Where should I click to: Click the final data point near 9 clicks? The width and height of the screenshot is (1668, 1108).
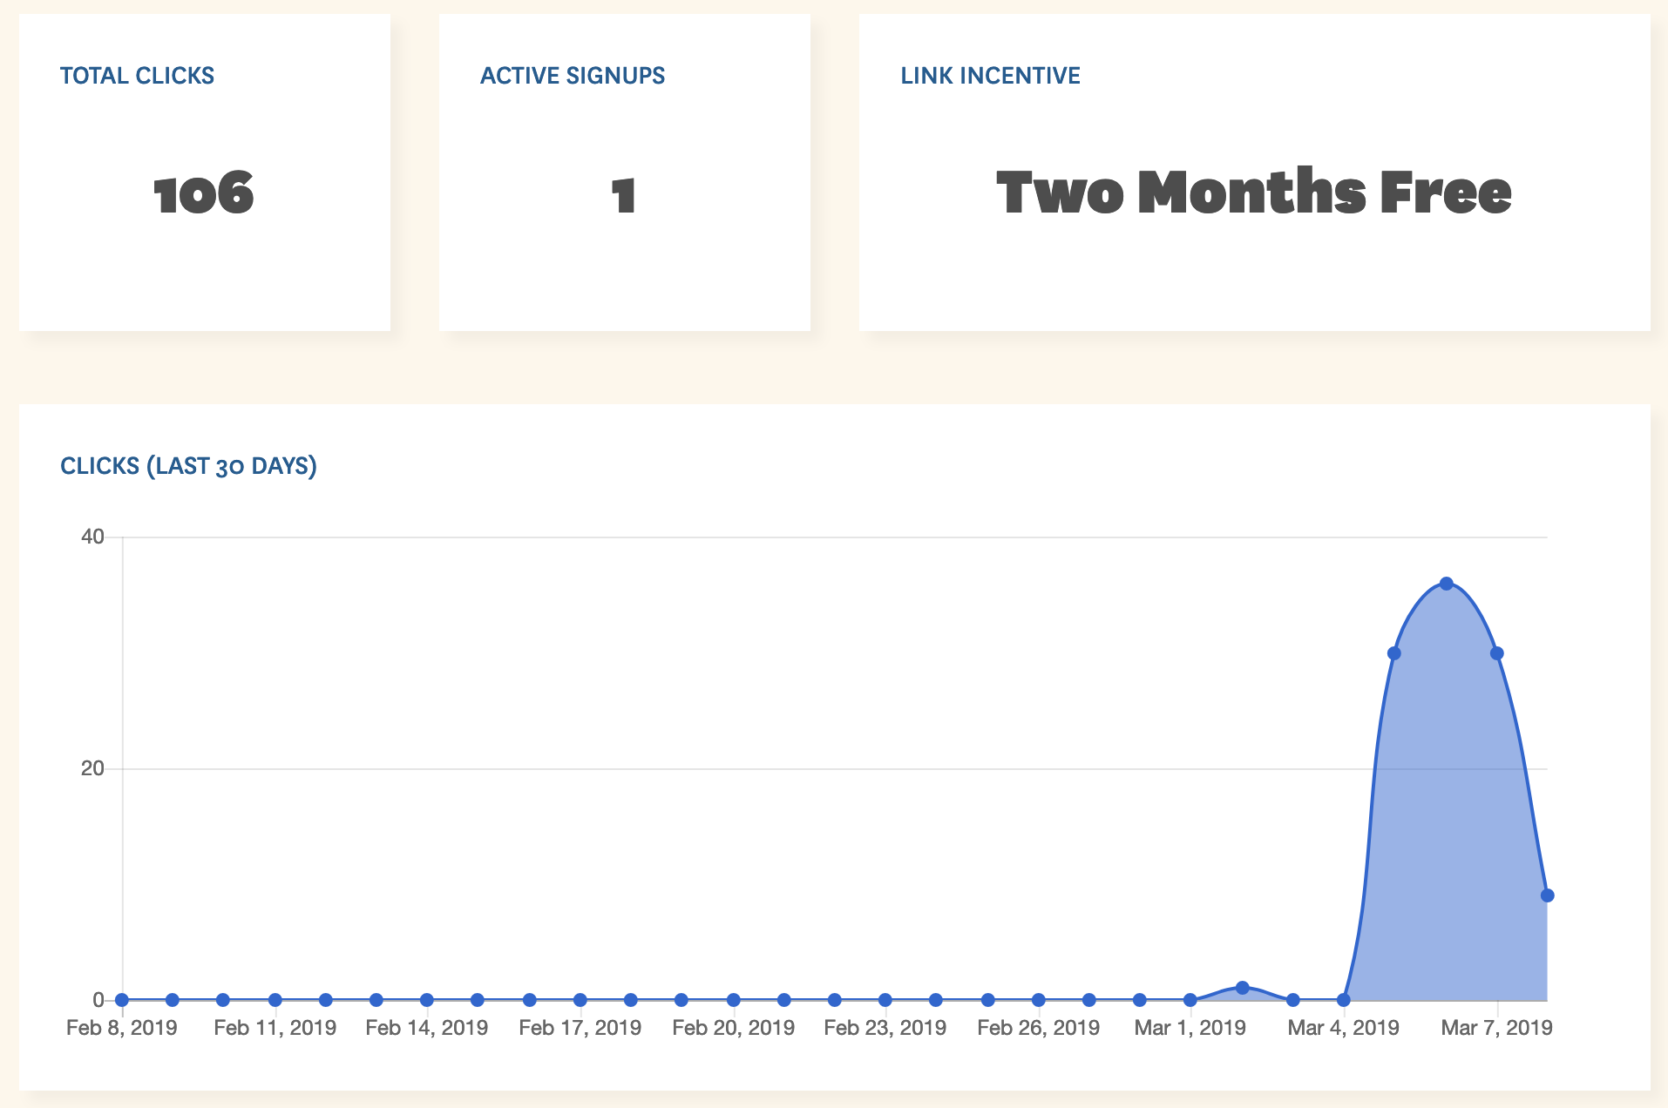tap(1548, 895)
